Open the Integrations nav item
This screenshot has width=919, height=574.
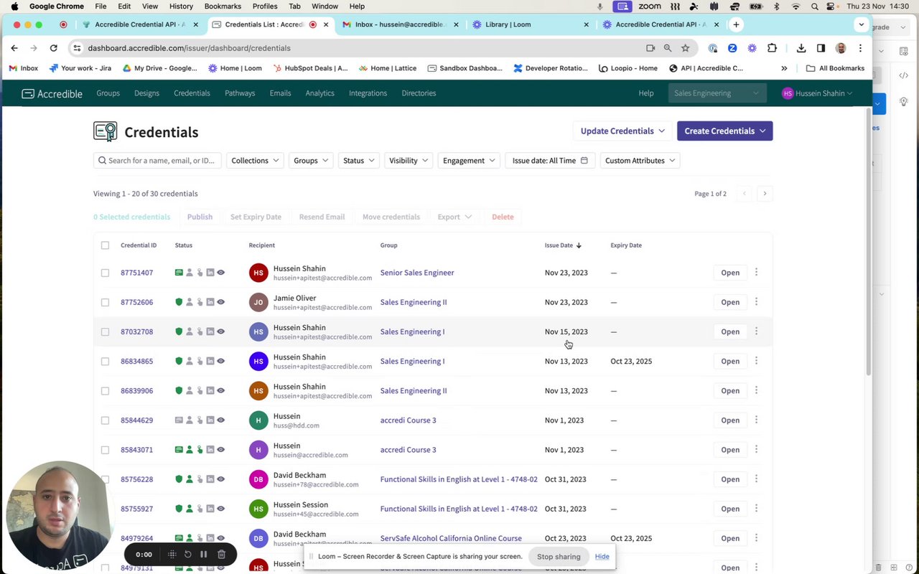[x=368, y=93]
